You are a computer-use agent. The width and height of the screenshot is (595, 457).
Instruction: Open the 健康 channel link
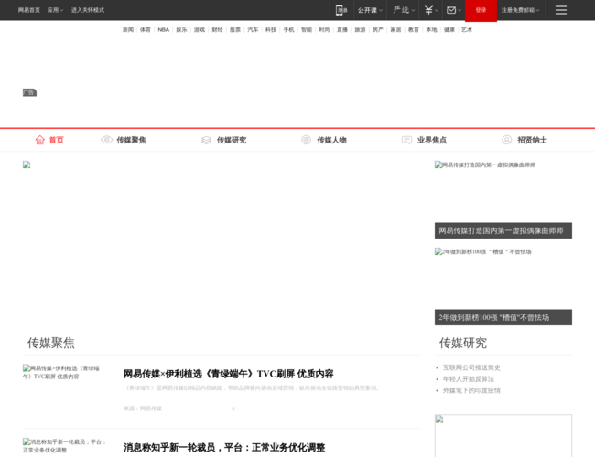click(449, 29)
